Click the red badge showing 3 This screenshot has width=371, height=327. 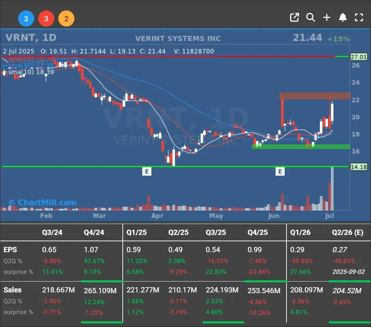coord(46,19)
